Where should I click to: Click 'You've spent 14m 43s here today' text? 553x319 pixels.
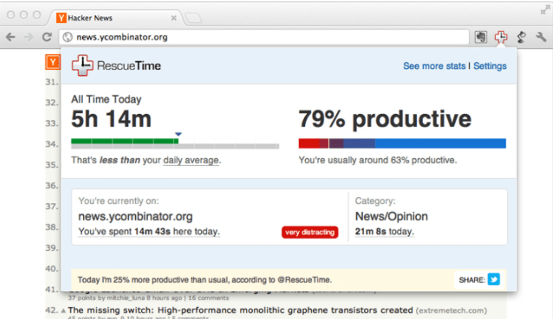coord(149,231)
